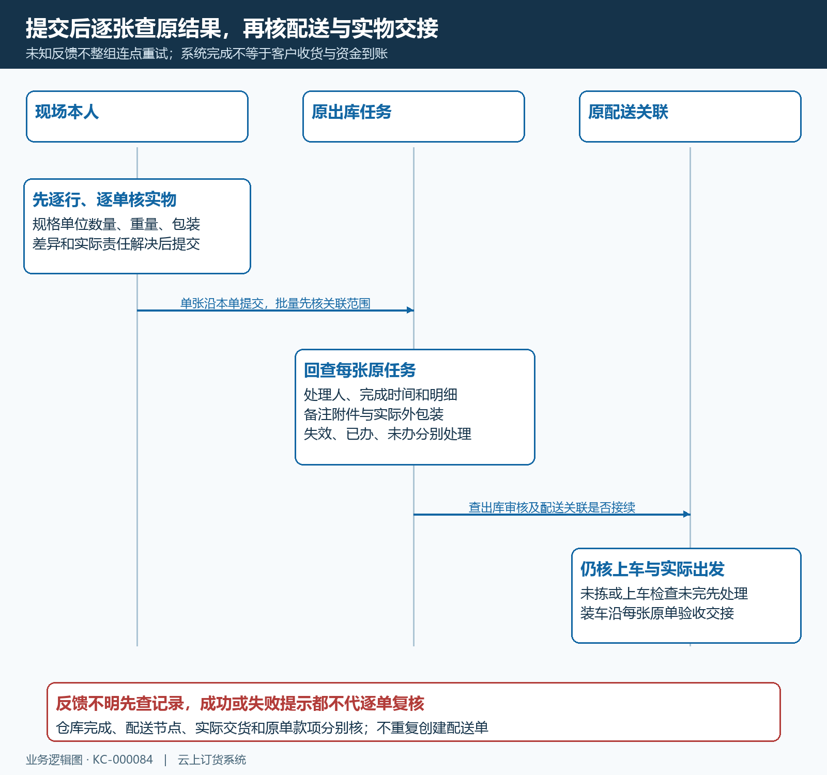Screen dimensions: 827x775
Task: Click footer text 业务逻辑图 · KC-000084
Action: (x=89, y=760)
